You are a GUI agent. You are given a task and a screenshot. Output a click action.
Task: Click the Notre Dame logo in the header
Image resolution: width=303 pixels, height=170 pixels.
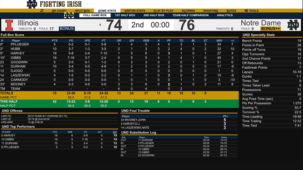(32, 4)
